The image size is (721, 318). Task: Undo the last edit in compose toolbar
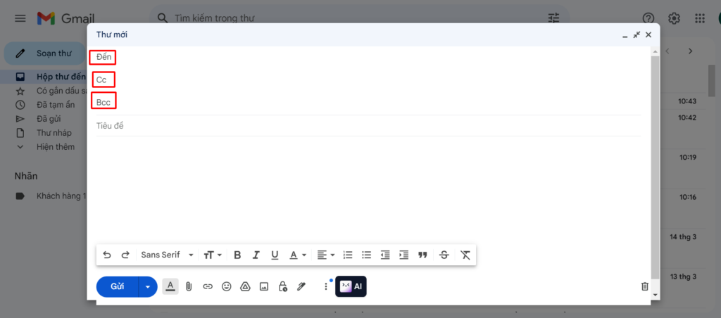(x=107, y=255)
